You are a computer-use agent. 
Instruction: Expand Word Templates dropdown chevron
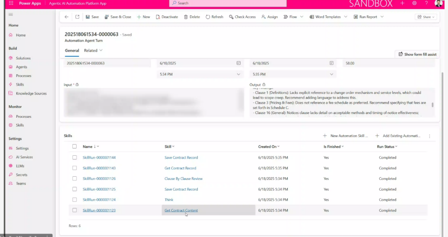346,17
